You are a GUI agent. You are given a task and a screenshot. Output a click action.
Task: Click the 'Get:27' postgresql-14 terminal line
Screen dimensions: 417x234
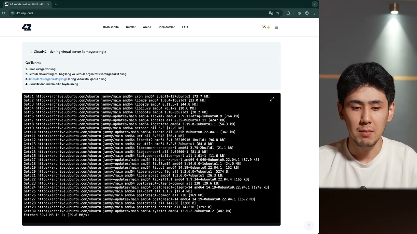[139, 199]
